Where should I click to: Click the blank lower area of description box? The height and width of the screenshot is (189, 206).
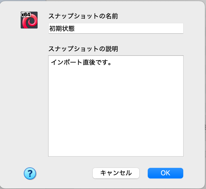(116, 138)
